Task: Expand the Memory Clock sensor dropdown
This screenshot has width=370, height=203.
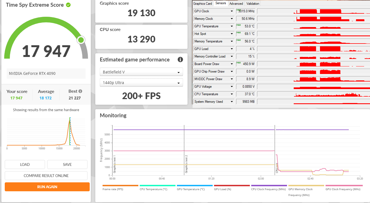Action: click(x=232, y=19)
